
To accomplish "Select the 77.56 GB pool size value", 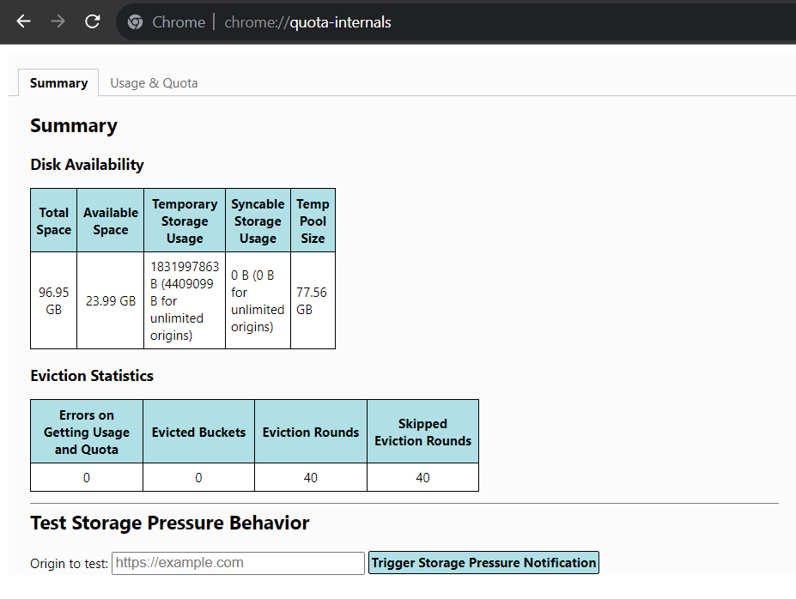I will click(x=311, y=300).
